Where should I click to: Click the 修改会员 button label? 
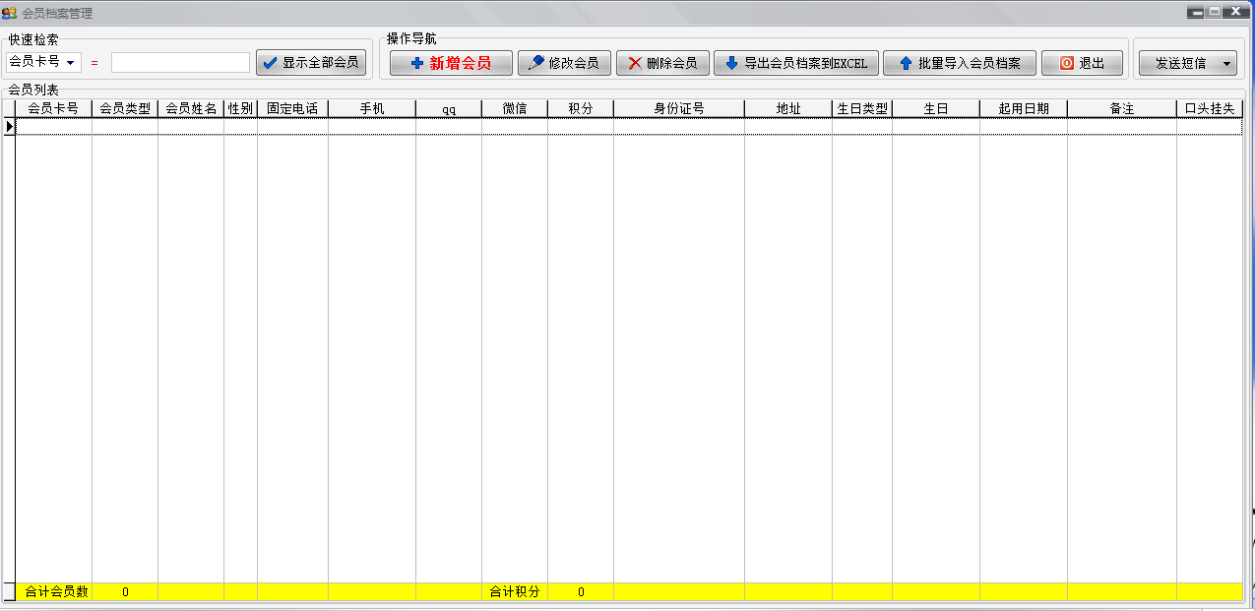tap(574, 63)
